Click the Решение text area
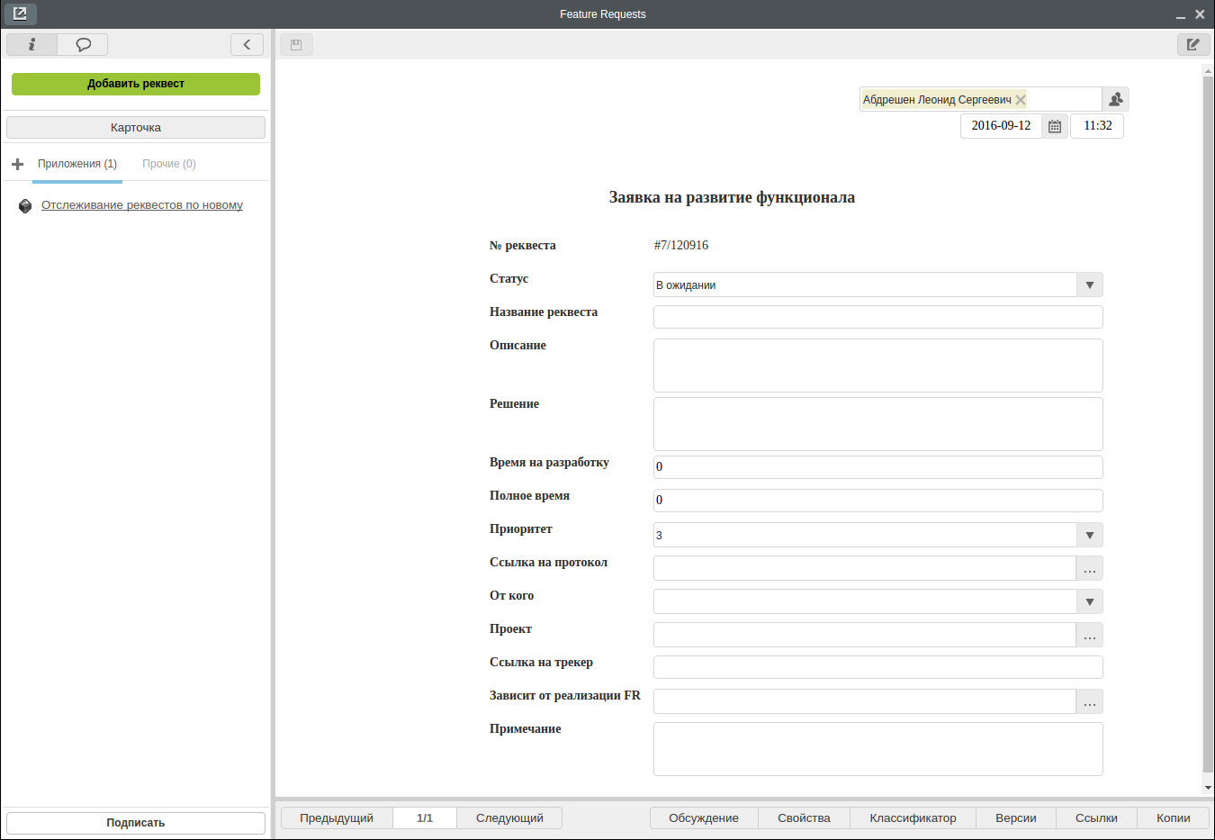 click(878, 424)
